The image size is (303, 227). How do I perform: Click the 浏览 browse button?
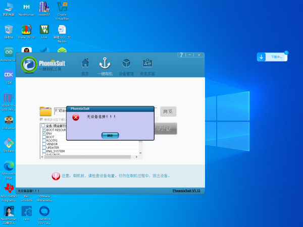(169, 111)
